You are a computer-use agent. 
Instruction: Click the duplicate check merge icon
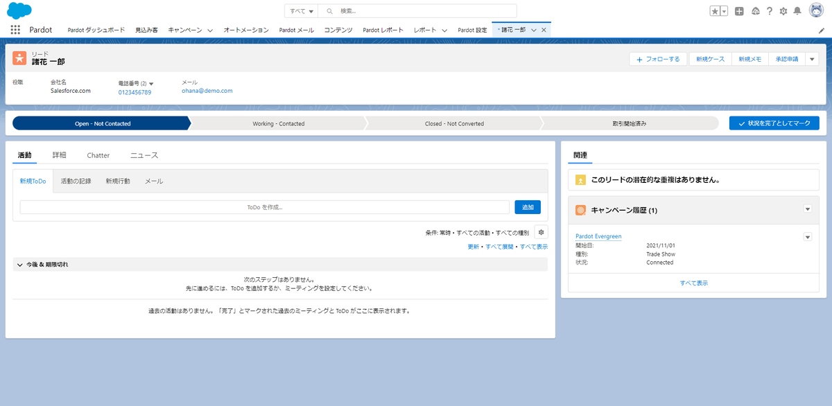(x=581, y=180)
